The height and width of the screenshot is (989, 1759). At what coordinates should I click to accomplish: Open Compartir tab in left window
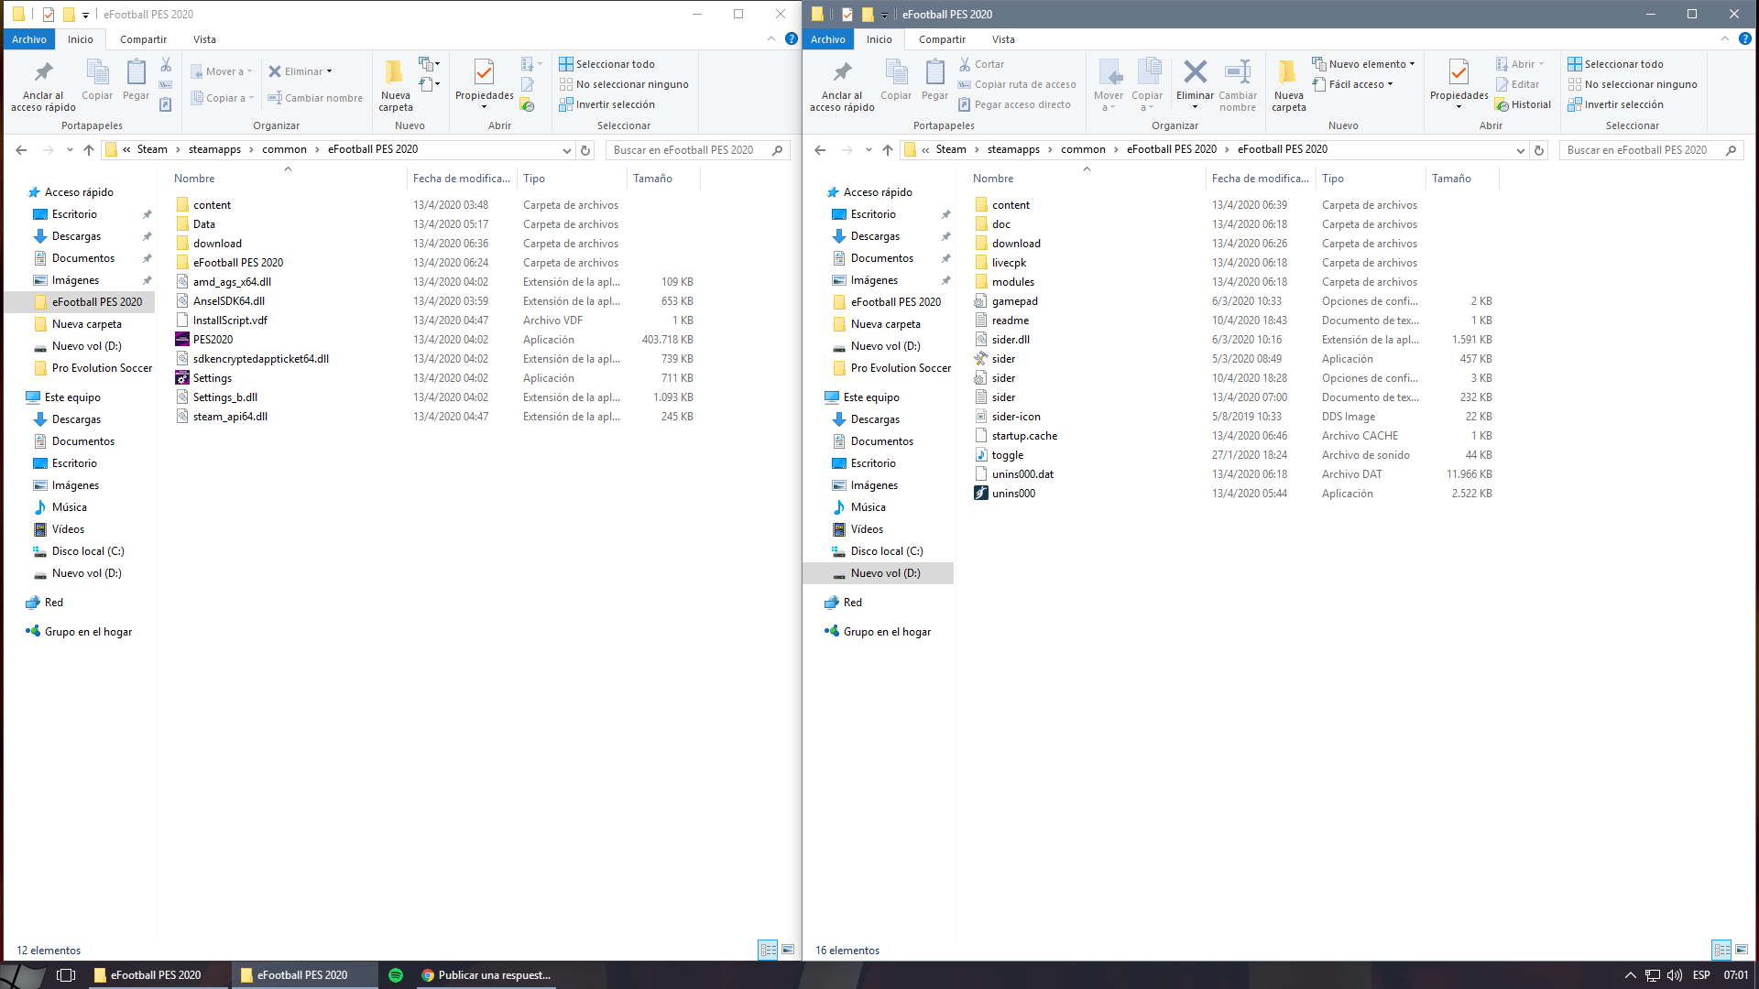pos(143,39)
